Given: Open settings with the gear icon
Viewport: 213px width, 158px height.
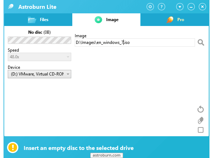Looking at the screenshot, I should point(150,7).
